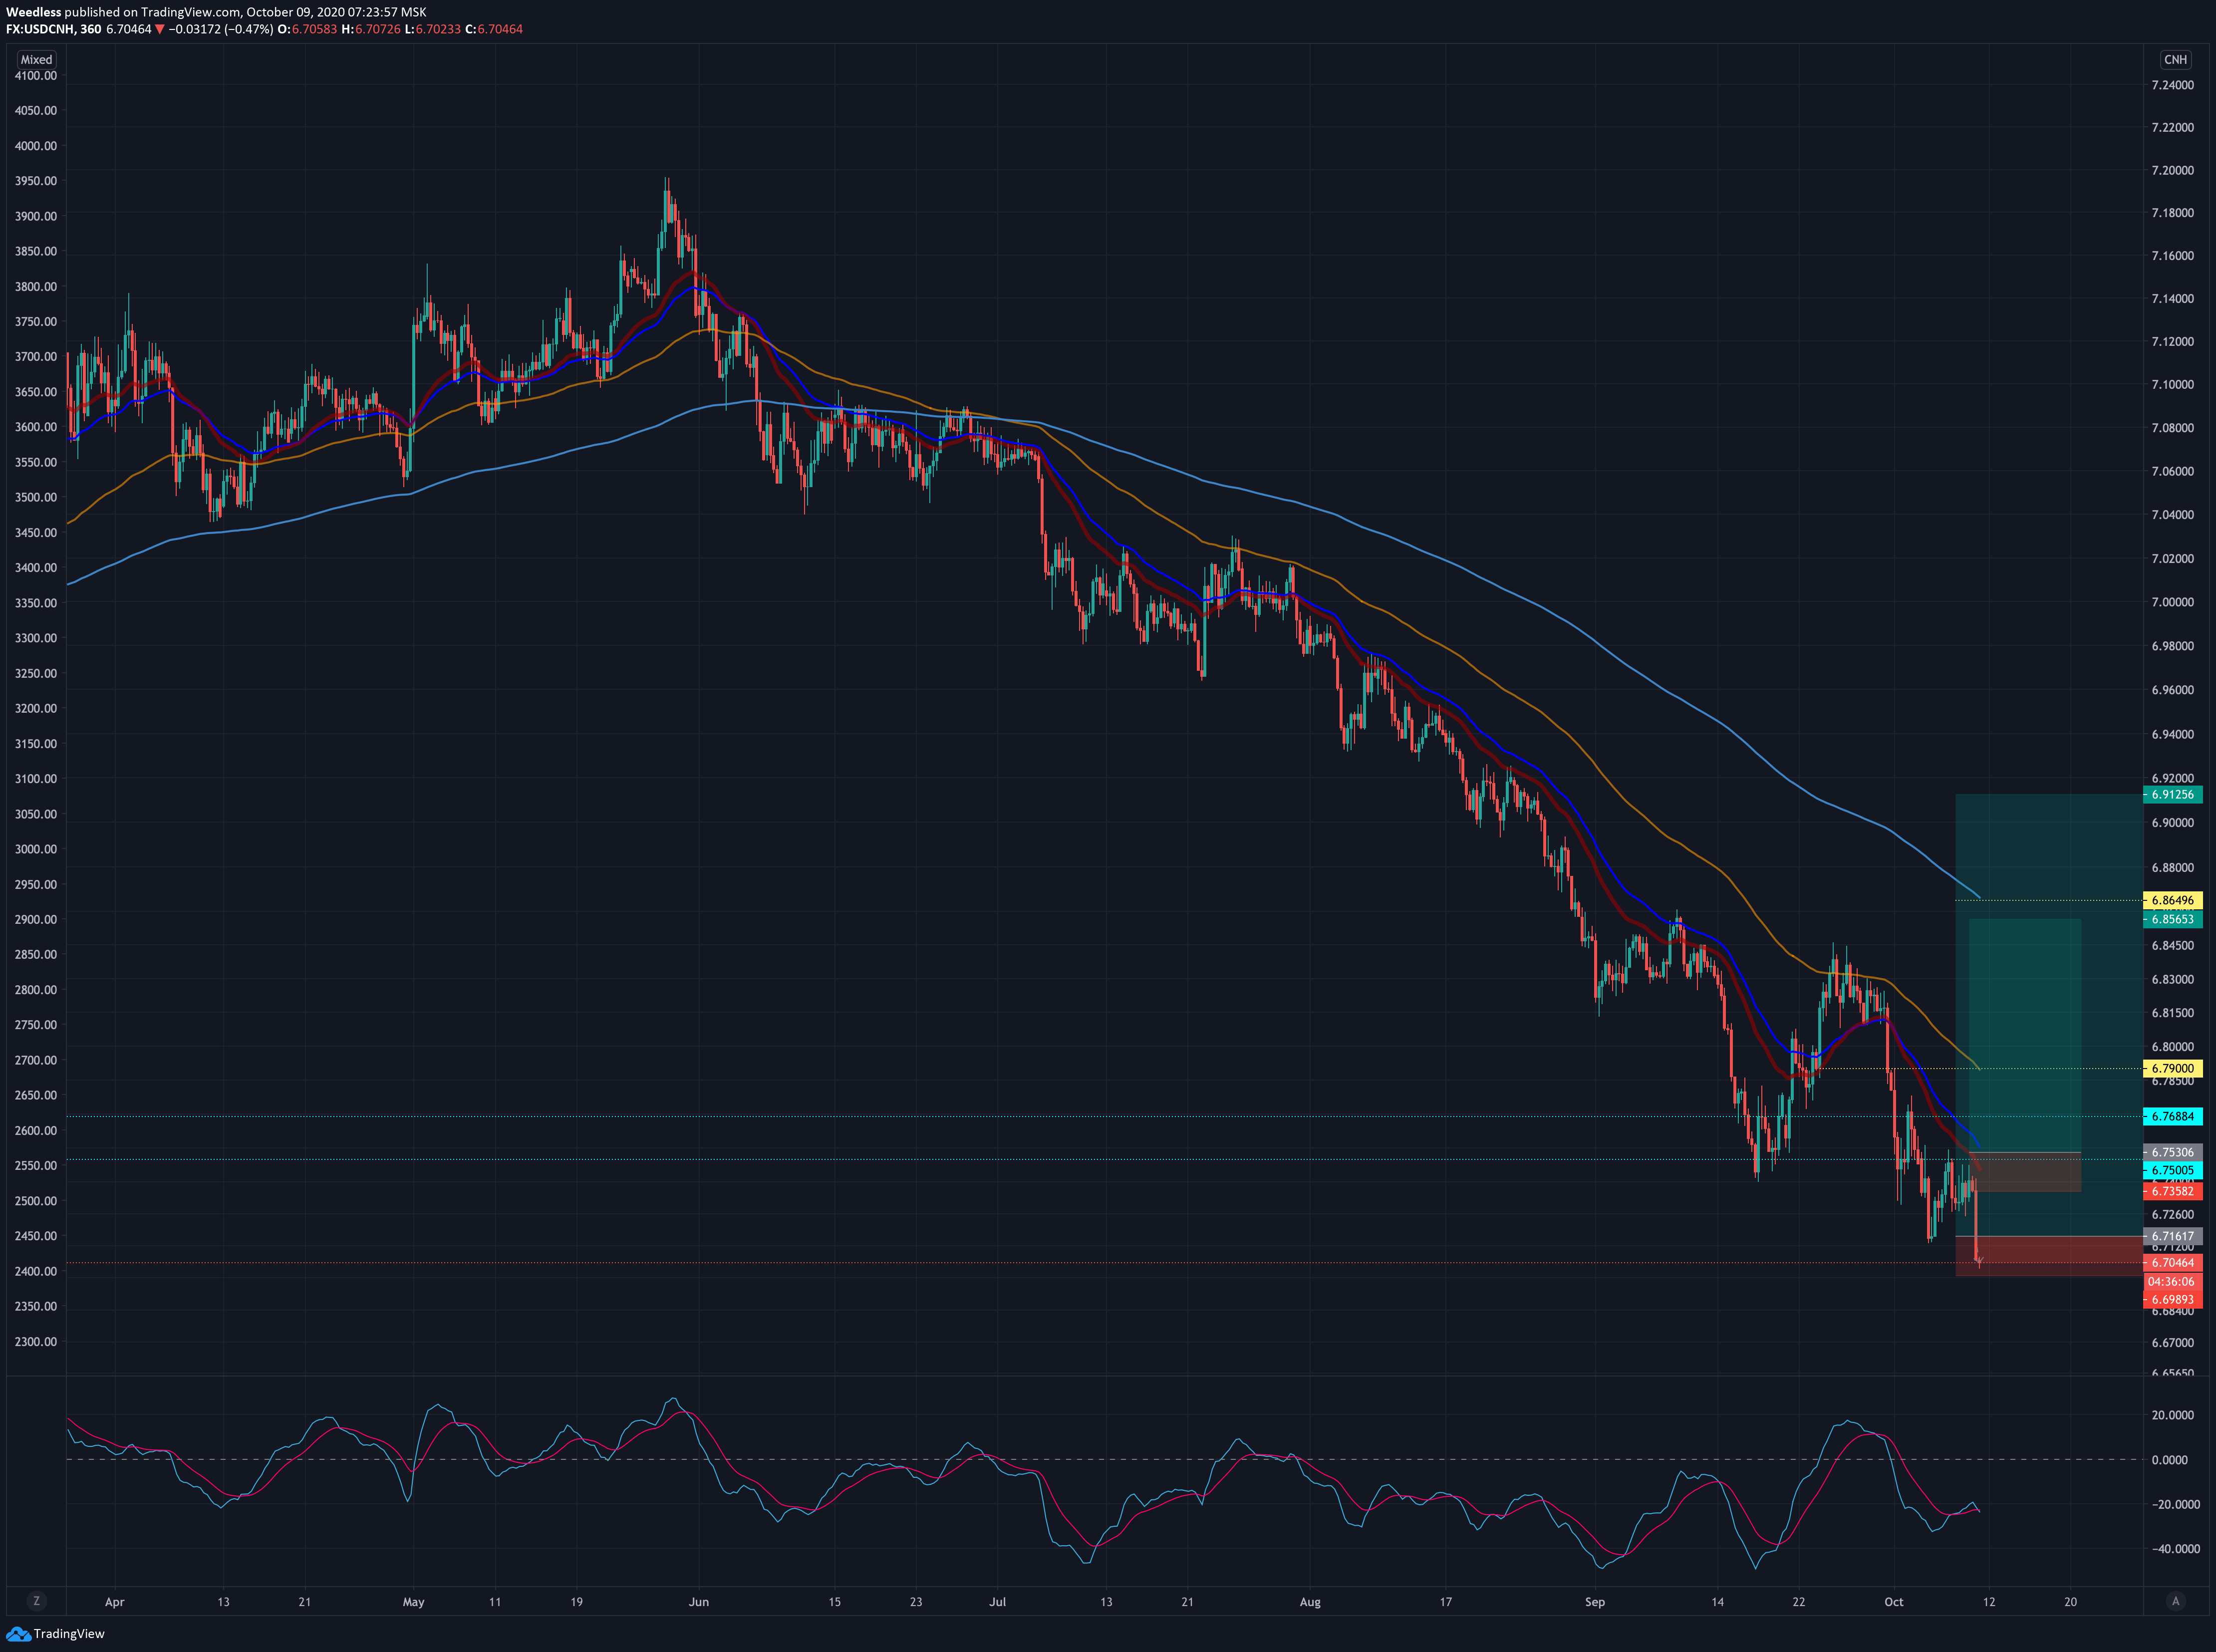2216x1652 pixels.
Task: Click the 04:36:06 bar countdown label
Action: [2172, 1281]
